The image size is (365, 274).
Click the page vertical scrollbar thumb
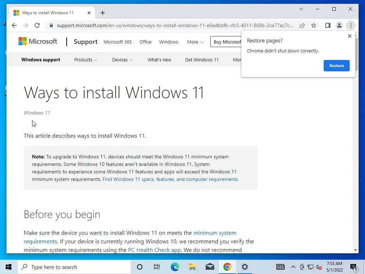(x=356, y=54)
